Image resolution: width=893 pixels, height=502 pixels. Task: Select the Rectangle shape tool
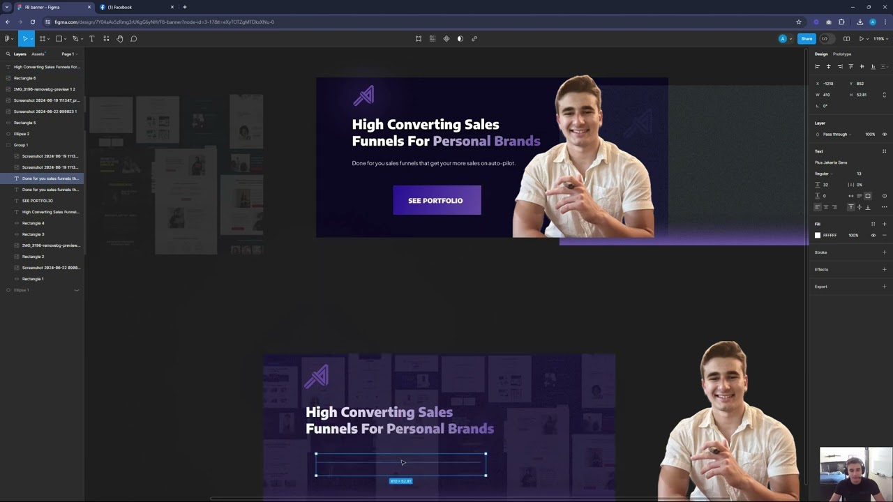point(59,38)
